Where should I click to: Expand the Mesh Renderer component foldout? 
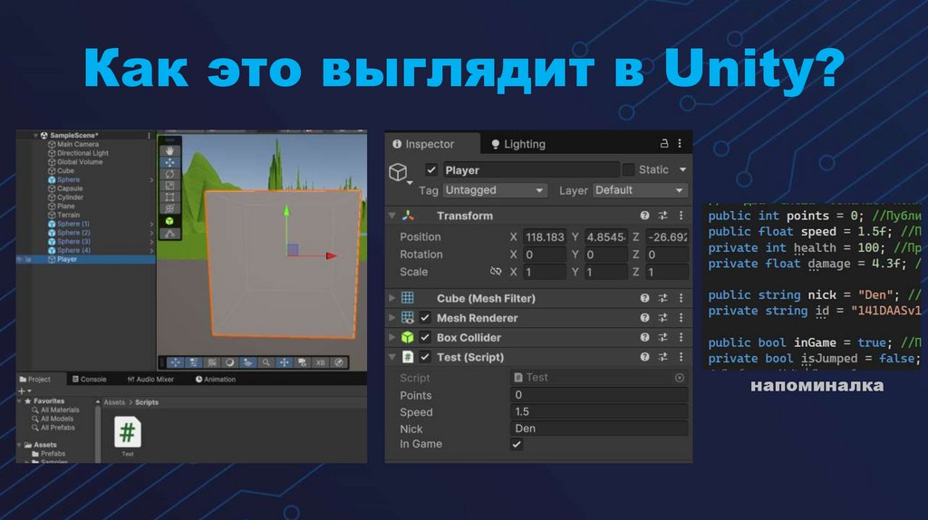pyautogui.click(x=391, y=318)
